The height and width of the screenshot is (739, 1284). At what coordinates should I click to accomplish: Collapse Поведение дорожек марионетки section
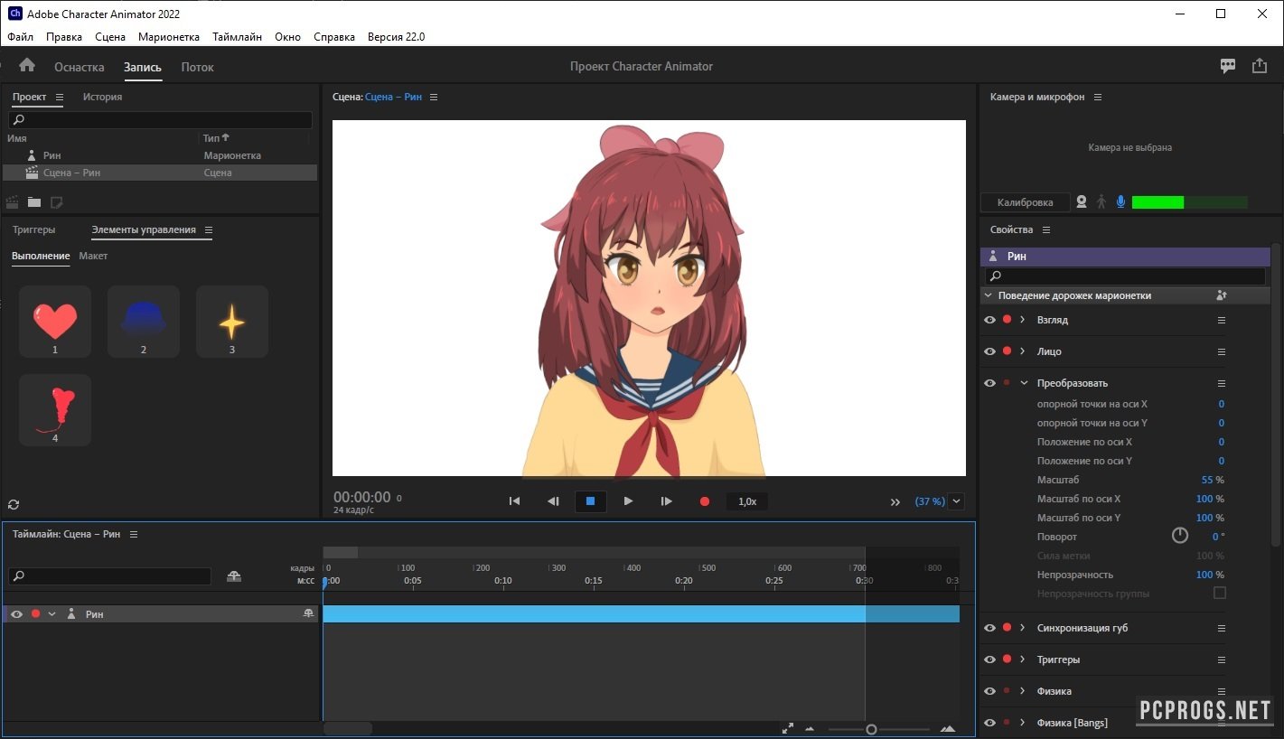coord(988,295)
